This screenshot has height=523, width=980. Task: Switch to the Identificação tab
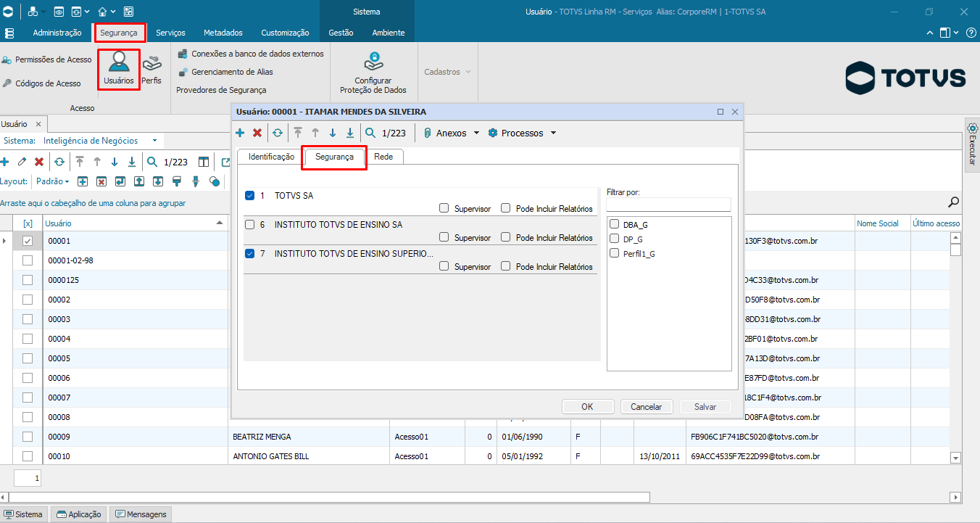[271, 157]
